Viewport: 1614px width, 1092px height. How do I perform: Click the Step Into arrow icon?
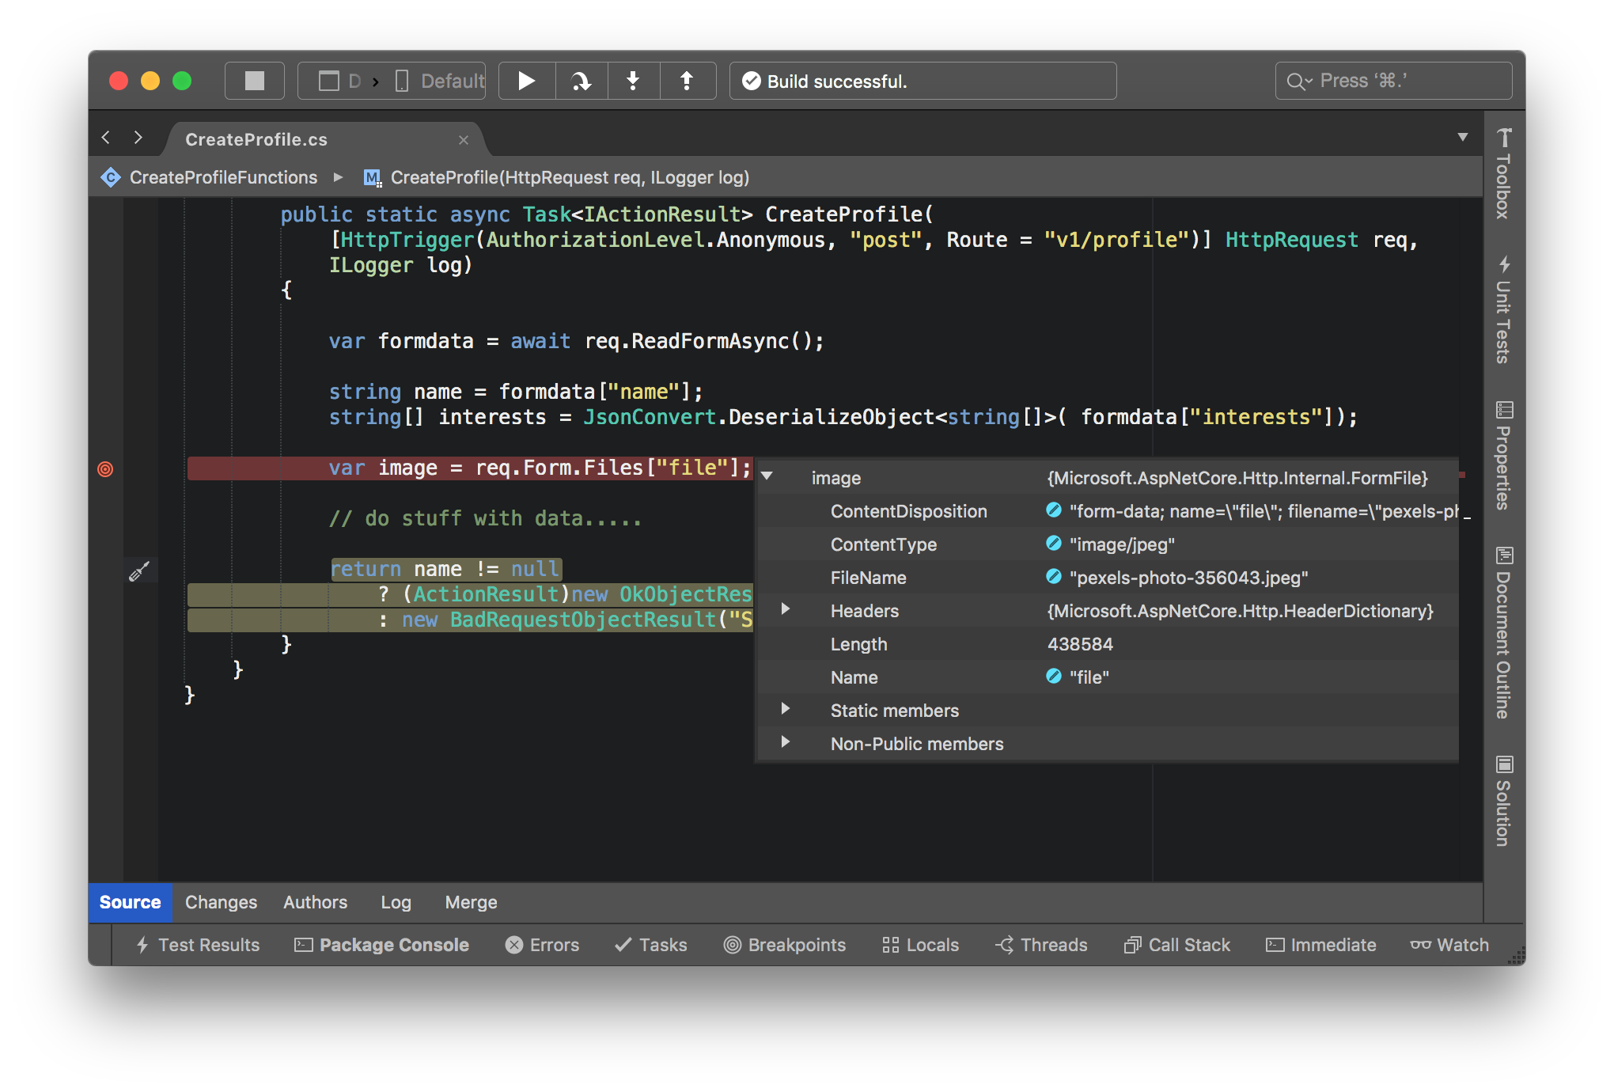[633, 81]
